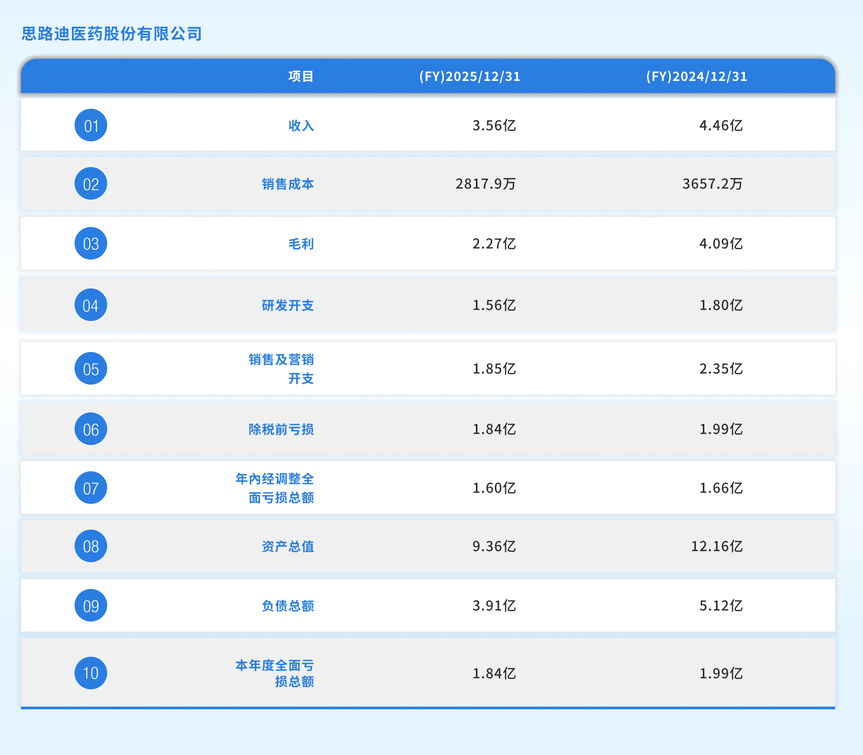Click the 04 row number badge
863x755 pixels.
point(91,305)
